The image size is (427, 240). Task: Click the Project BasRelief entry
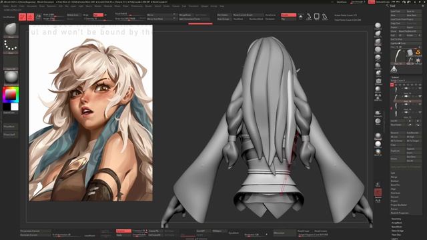click(x=399, y=205)
